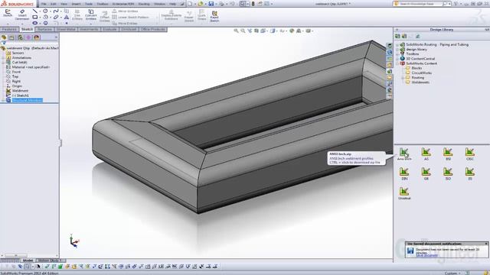Open the Insert menu
This screenshot has height=275, width=490.
click(76, 4)
